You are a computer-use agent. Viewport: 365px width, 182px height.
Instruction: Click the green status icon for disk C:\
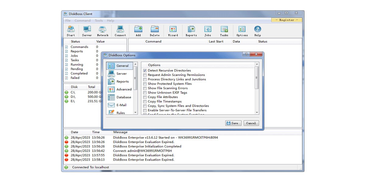(x=66, y=93)
